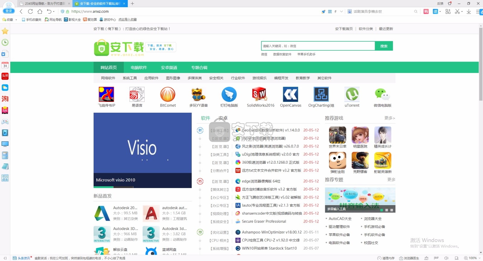This screenshot has width=483, height=261.
Task: Select 专题合辑 in main navigation
Action: (199, 68)
